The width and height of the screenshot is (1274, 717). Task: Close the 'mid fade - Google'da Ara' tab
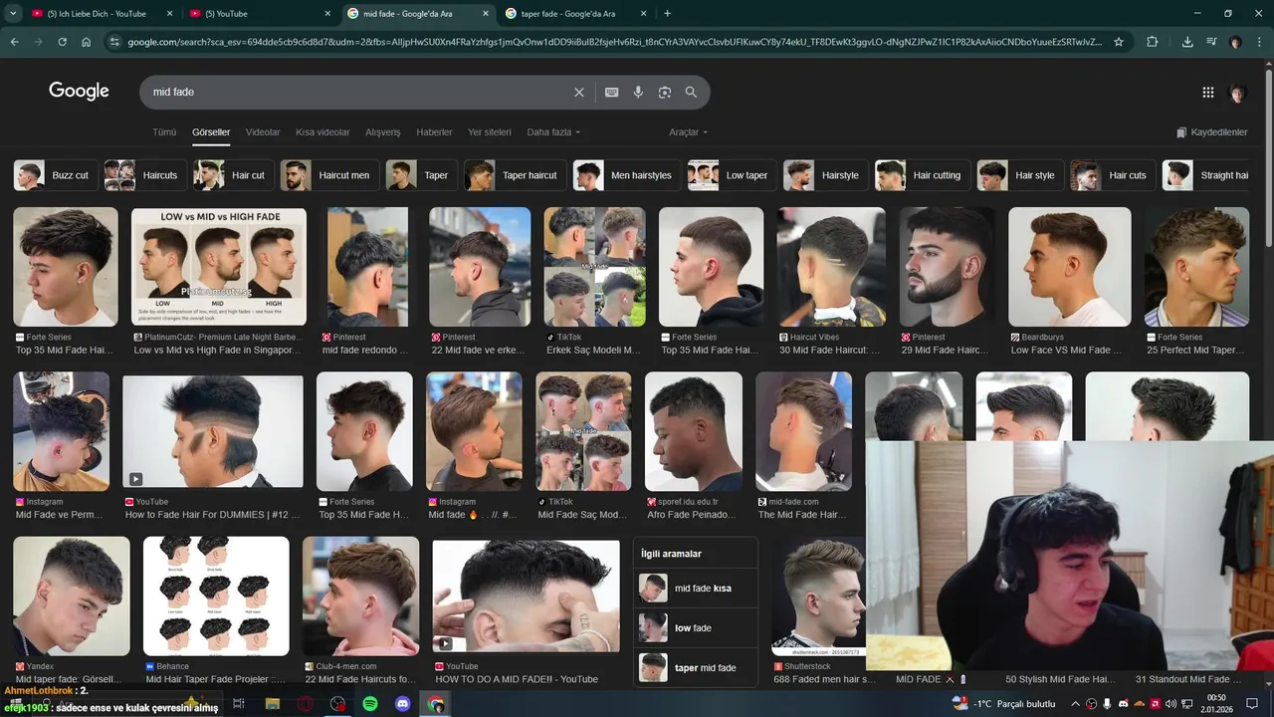(x=485, y=14)
